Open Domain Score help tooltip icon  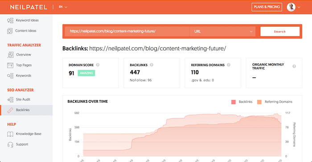[x=98, y=65]
